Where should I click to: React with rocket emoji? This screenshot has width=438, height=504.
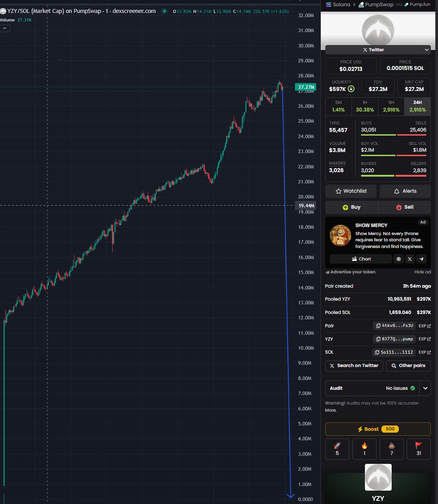pos(337,449)
